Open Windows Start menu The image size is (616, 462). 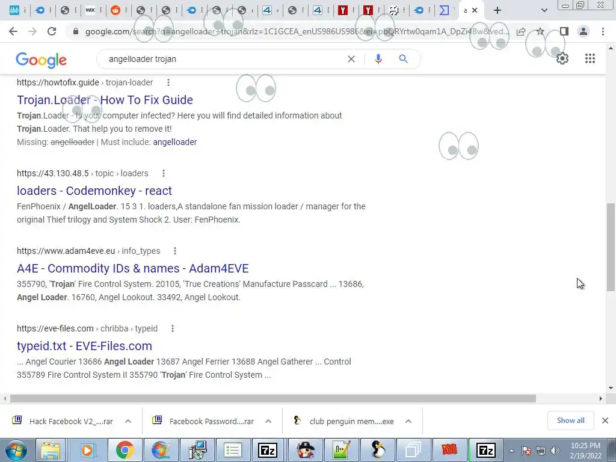pyautogui.click(x=16, y=450)
